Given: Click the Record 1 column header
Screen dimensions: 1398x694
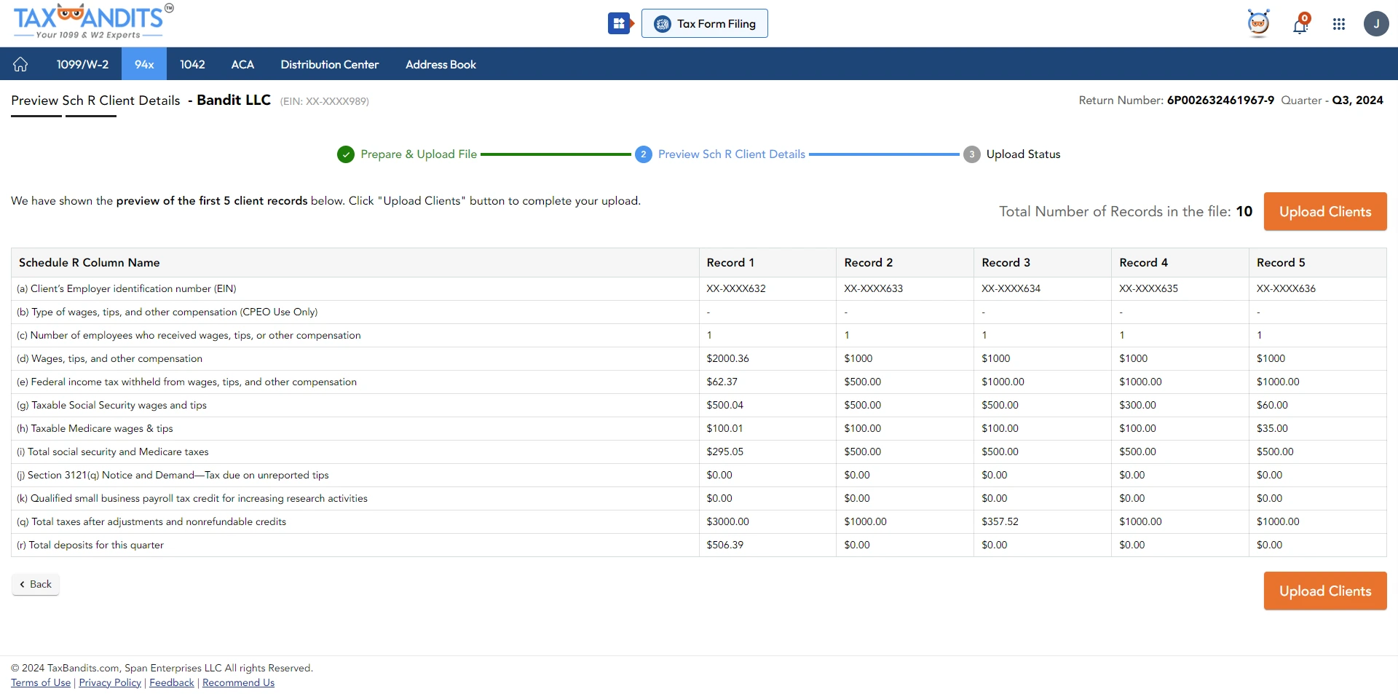Looking at the screenshot, I should 767,263.
